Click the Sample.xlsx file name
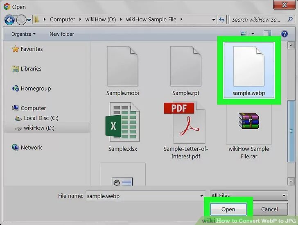The width and height of the screenshot is (298, 225). (x=122, y=149)
